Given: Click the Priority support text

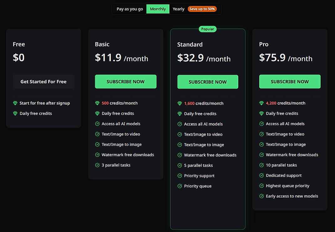Looking at the screenshot, I should pyautogui.click(x=199, y=176).
